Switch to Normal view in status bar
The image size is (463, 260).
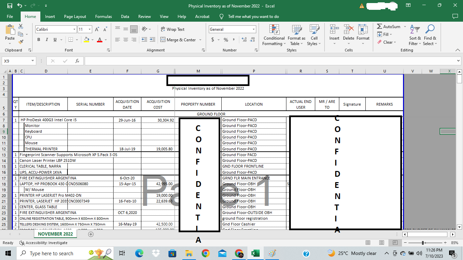pos(368,243)
